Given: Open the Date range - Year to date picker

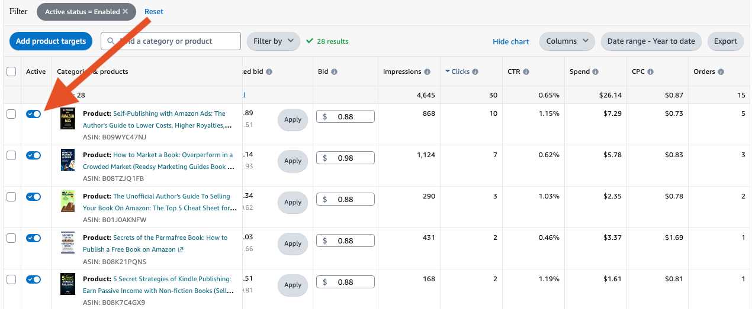Looking at the screenshot, I should coord(651,41).
